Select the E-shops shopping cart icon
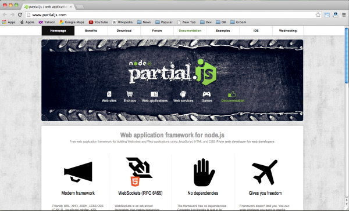Image resolution: width=349 pixels, height=211 pixels. pyautogui.click(x=130, y=94)
